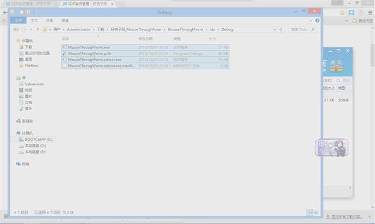Open 桌面 in favorites

[26, 59]
